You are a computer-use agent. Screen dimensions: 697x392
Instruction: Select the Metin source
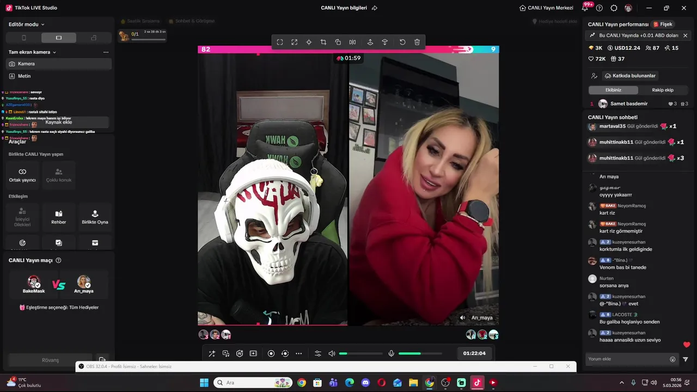[59, 76]
